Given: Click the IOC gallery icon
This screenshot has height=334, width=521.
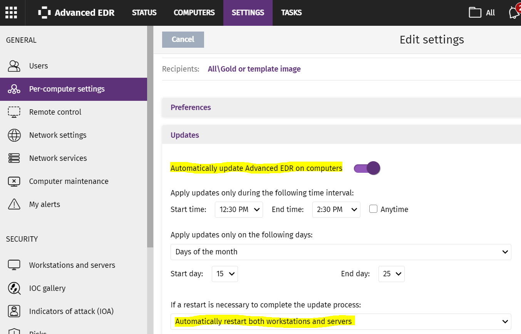Looking at the screenshot, I should pyautogui.click(x=14, y=288).
